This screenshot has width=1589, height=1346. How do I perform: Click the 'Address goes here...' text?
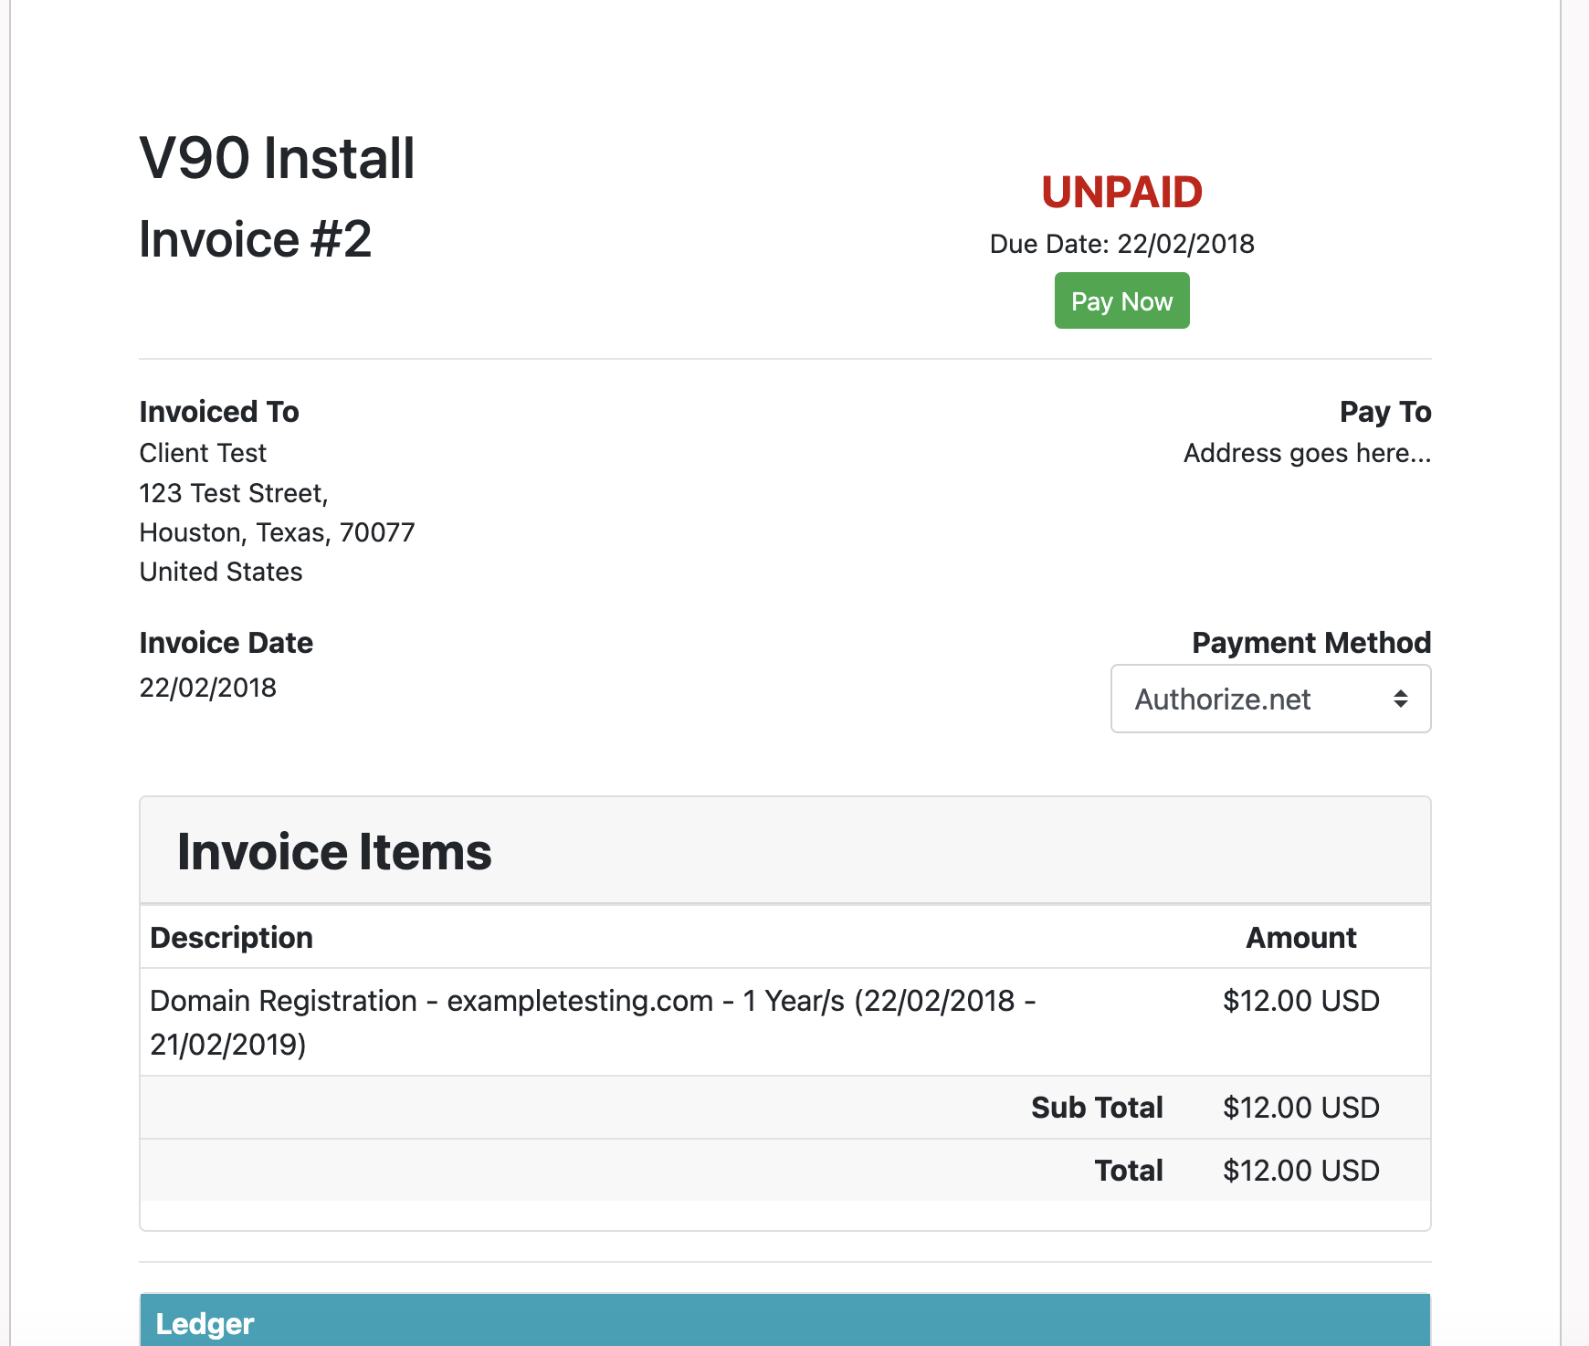[x=1306, y=453]
